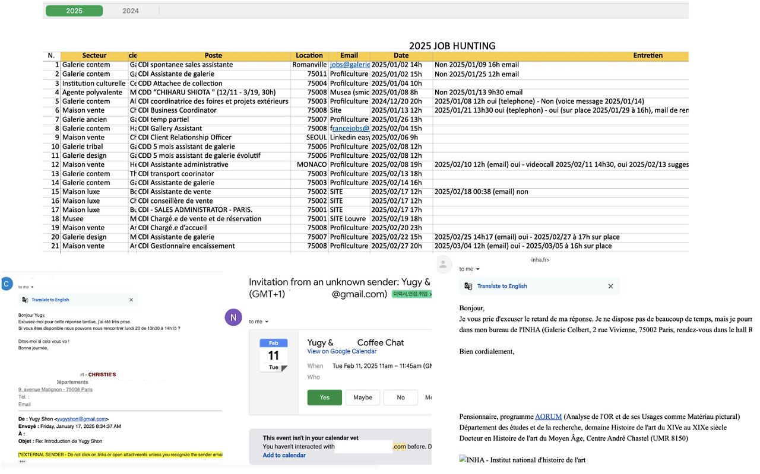
Task: Accept the Coffee Chat invitation with Yes
Action: [x=324, y=397]
